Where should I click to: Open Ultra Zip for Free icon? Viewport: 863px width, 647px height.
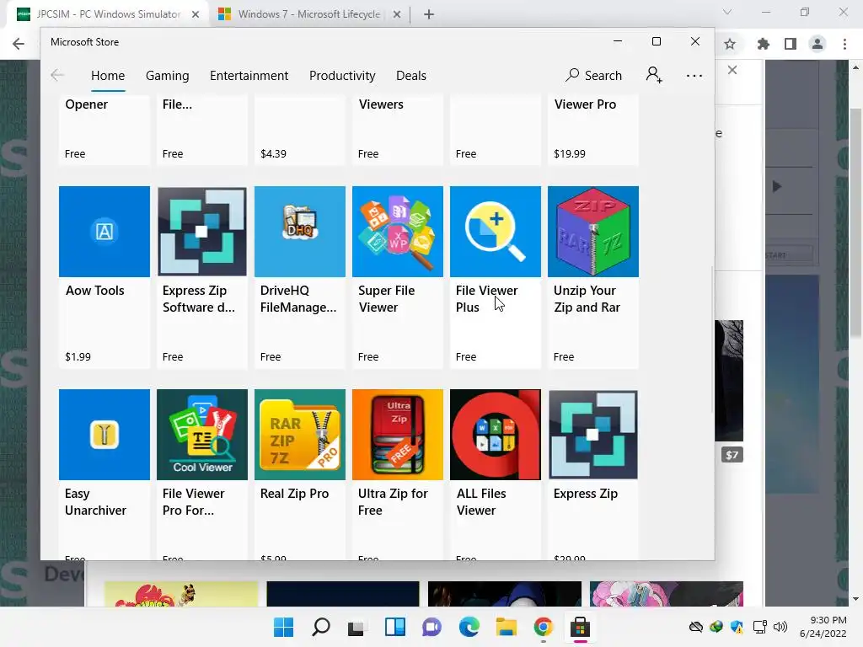pyautogui.click(x=398, y=435)
